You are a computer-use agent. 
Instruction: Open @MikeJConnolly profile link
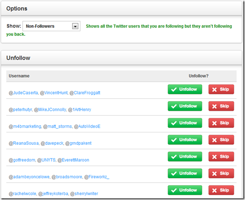pos(50,109)
